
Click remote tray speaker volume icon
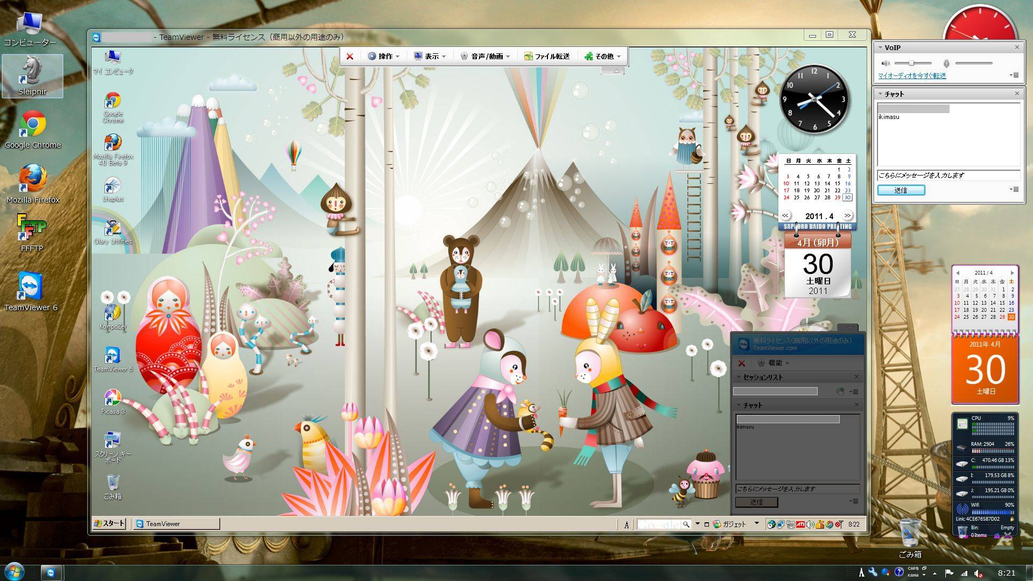(x=810, y=524)
